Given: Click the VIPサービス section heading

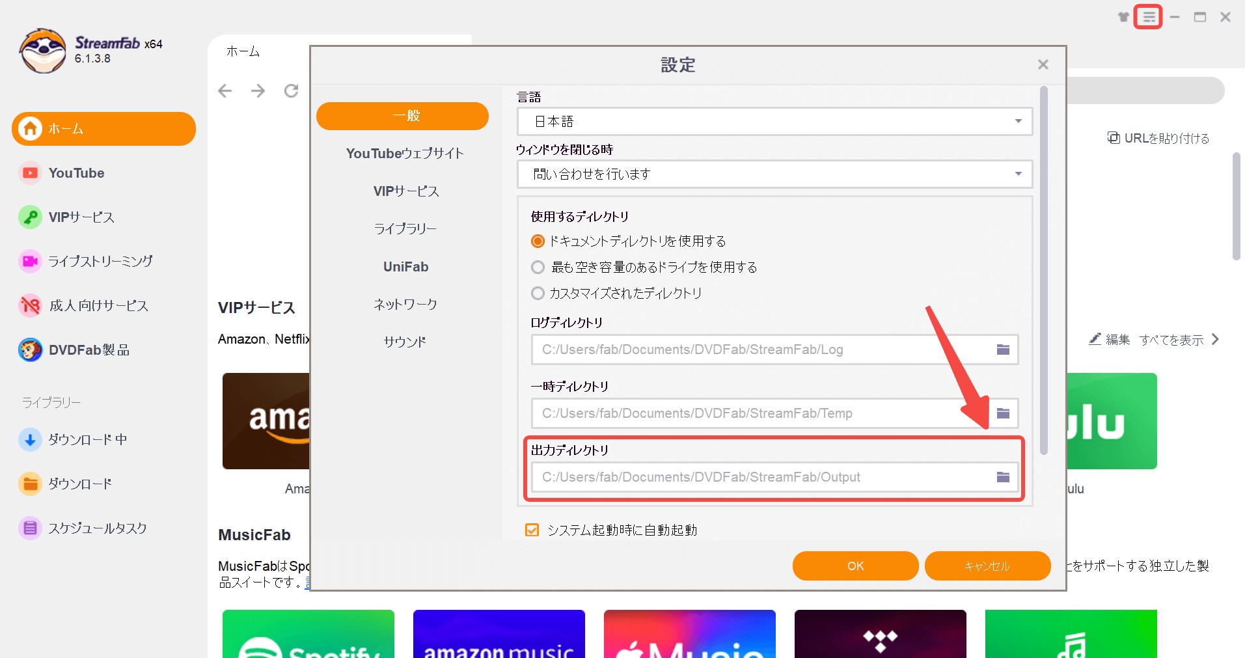Looking at the screenshot, I should [x=256, y=308].
